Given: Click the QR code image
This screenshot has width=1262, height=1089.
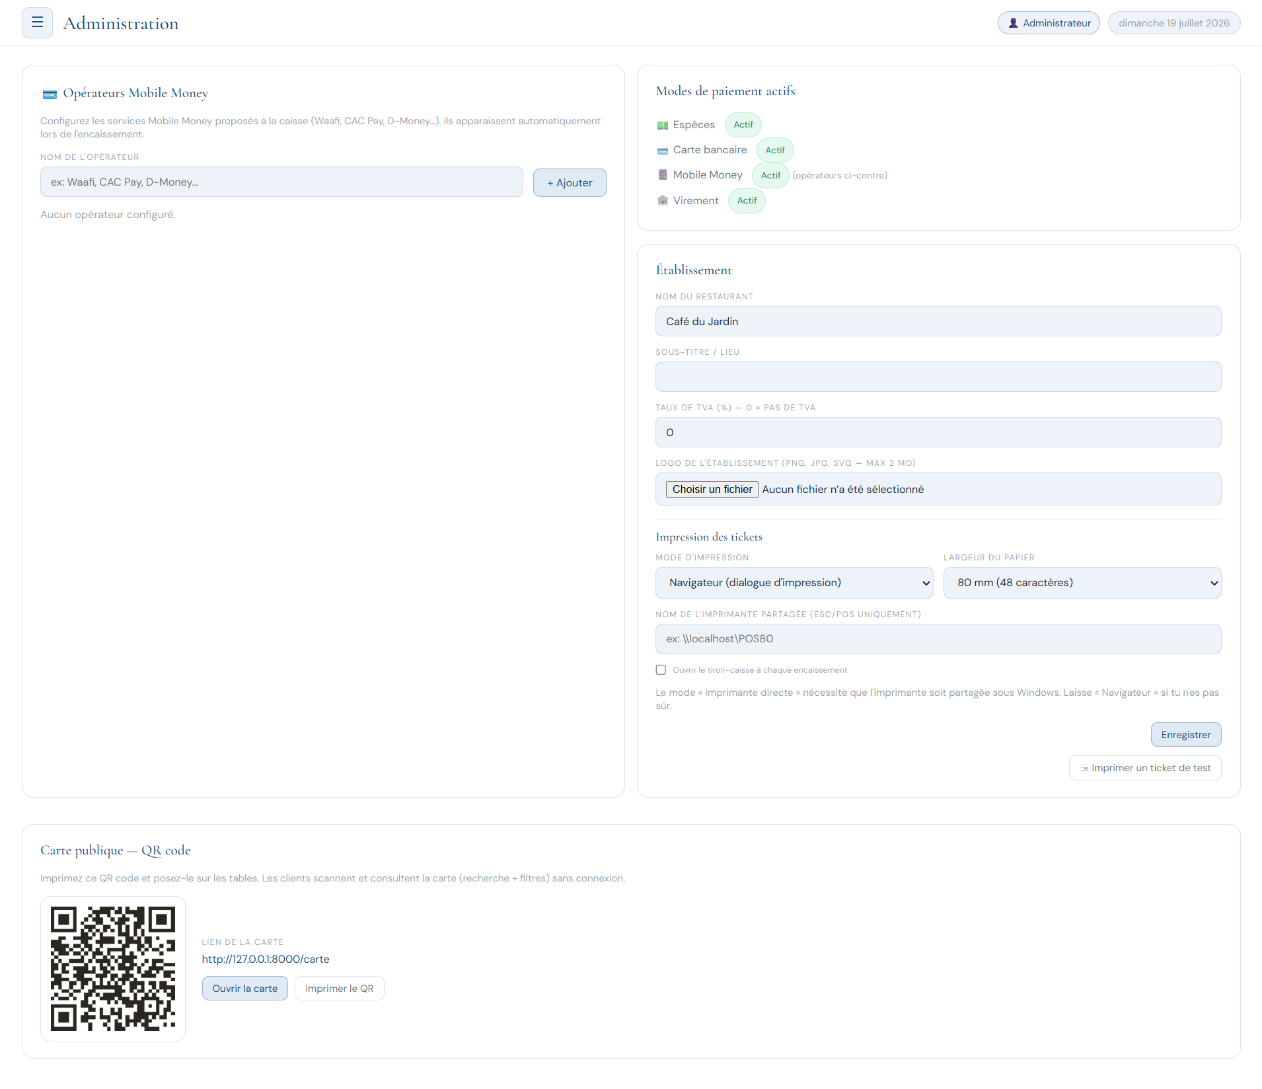Looking at the screenshot, I should pyautogui.click(x=113, y=969).
